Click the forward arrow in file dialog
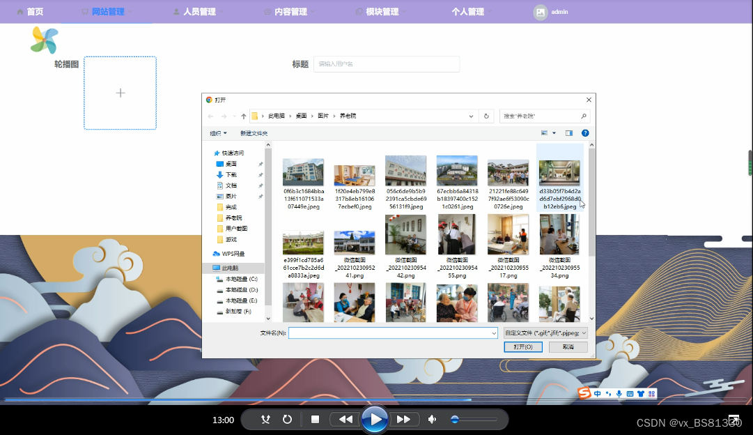The height and width of the screenshot is (435, 753). (x=224, y=116)
